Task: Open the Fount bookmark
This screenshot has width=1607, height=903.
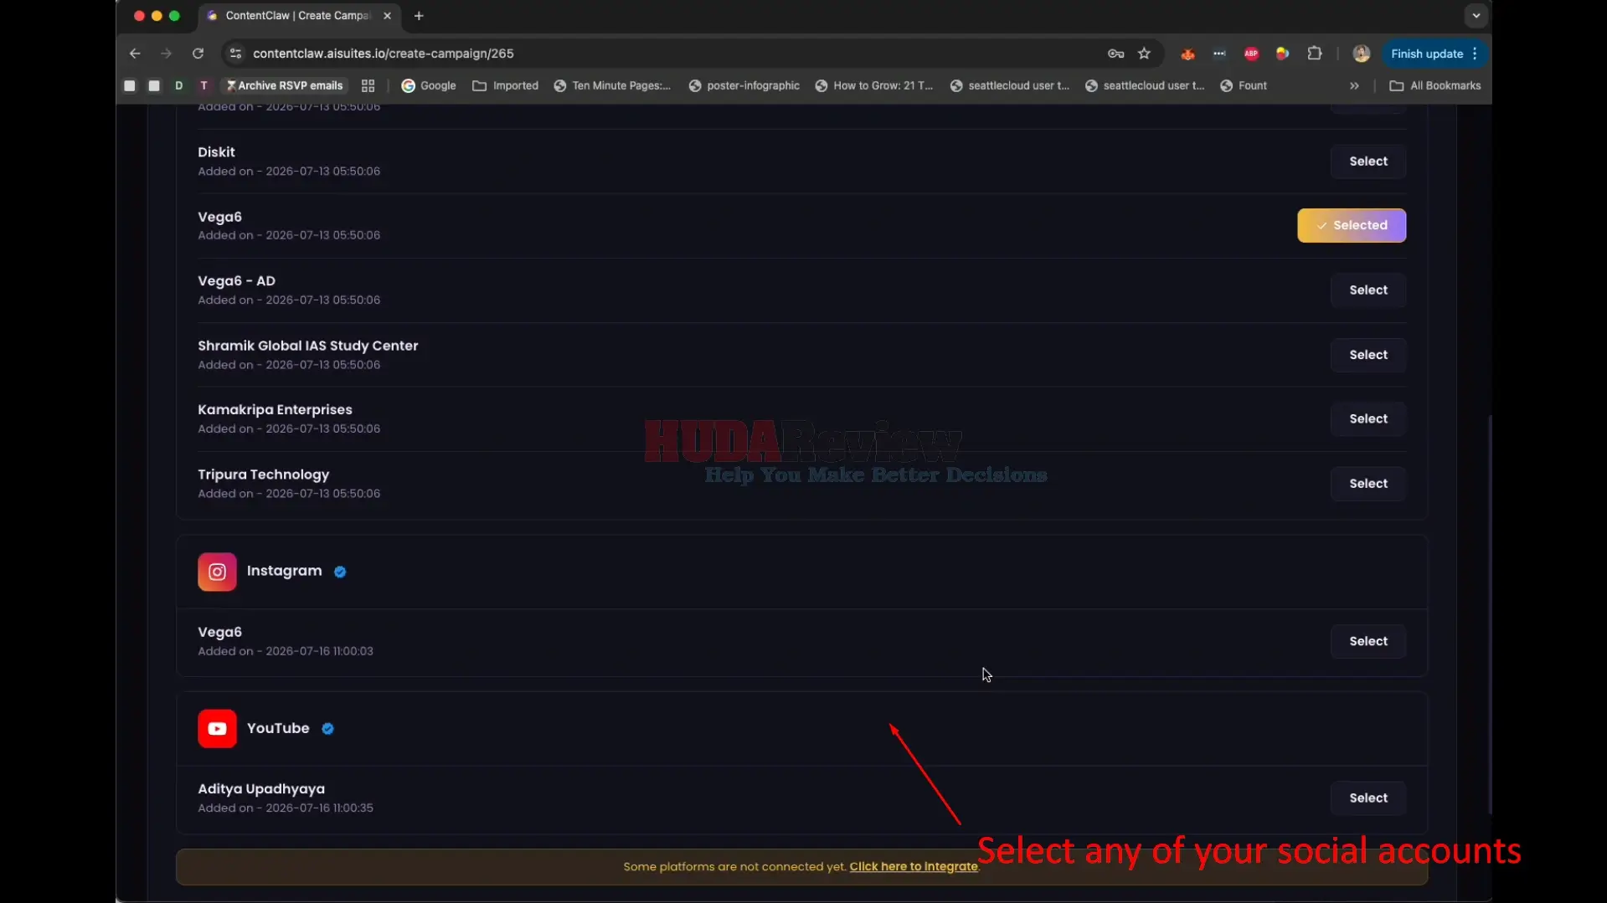Action: click(x=1244, y=85)
